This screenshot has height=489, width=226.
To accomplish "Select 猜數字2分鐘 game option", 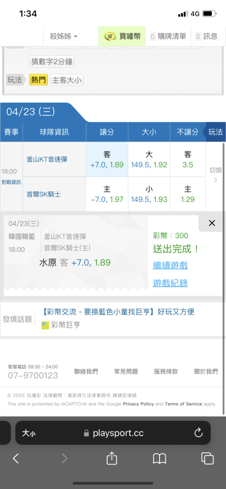I will click(52, 62).
